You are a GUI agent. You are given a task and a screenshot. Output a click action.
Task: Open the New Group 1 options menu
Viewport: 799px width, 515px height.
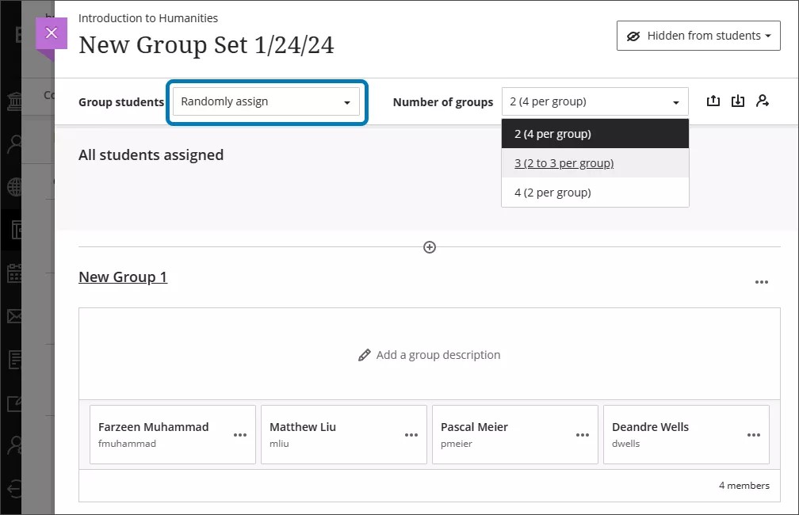coord(762,282)
